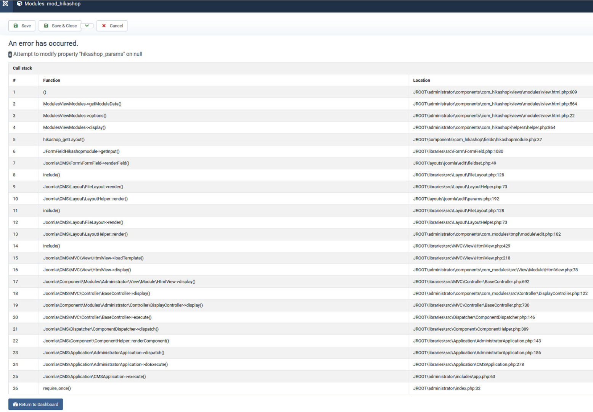Click the Joomla logo icon

tap(5, 3)
